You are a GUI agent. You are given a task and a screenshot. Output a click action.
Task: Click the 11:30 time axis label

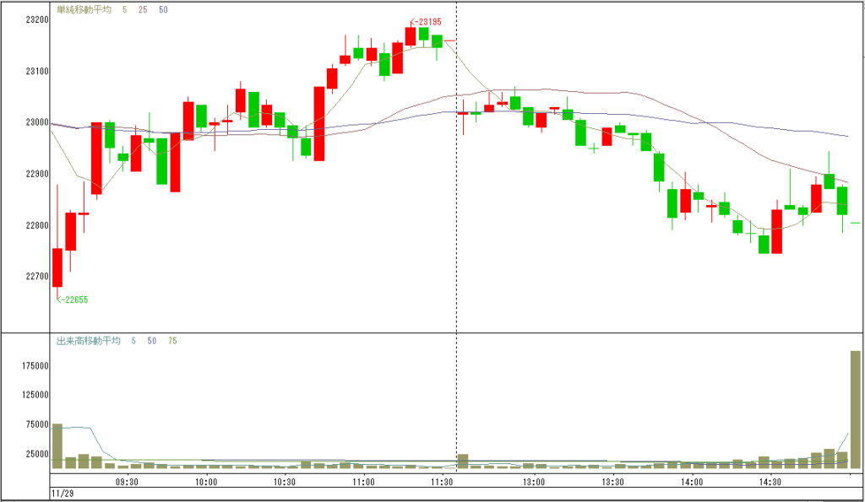442,482
